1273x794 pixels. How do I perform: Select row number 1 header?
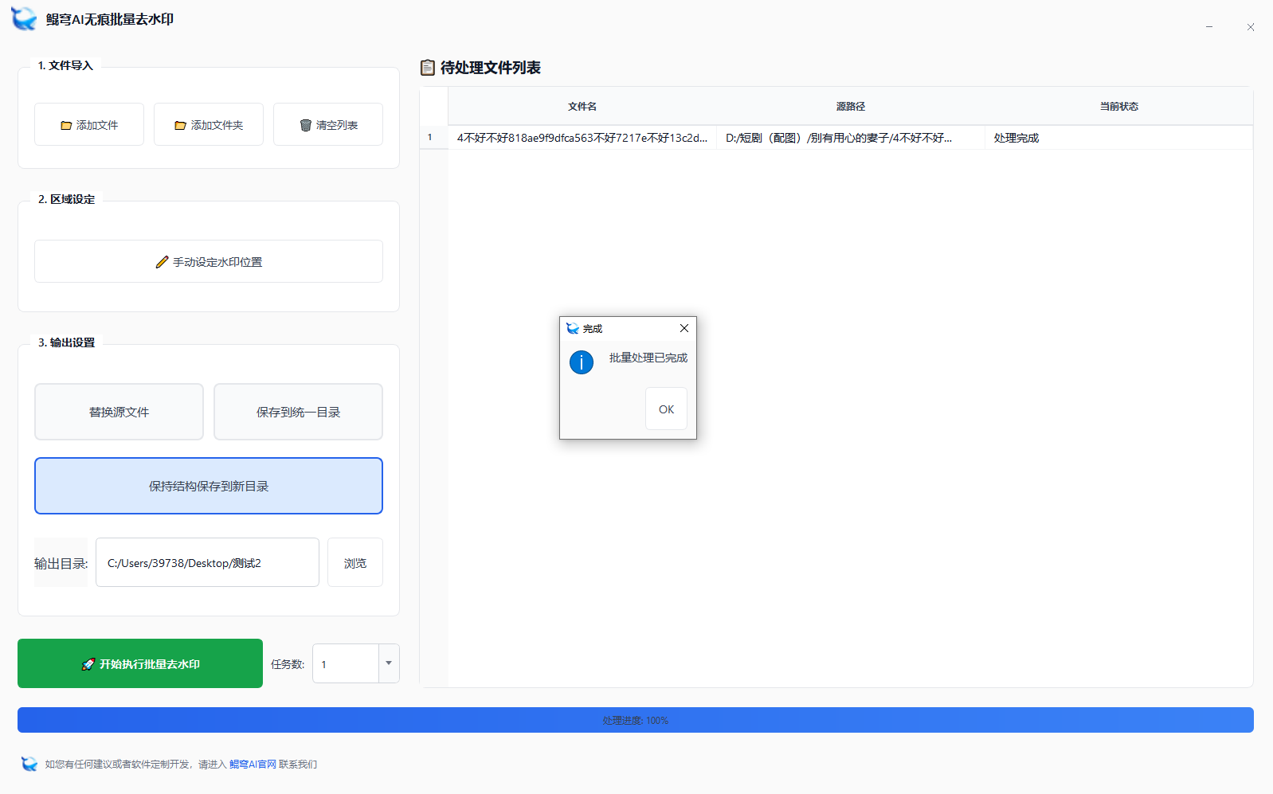click(433, 138)
